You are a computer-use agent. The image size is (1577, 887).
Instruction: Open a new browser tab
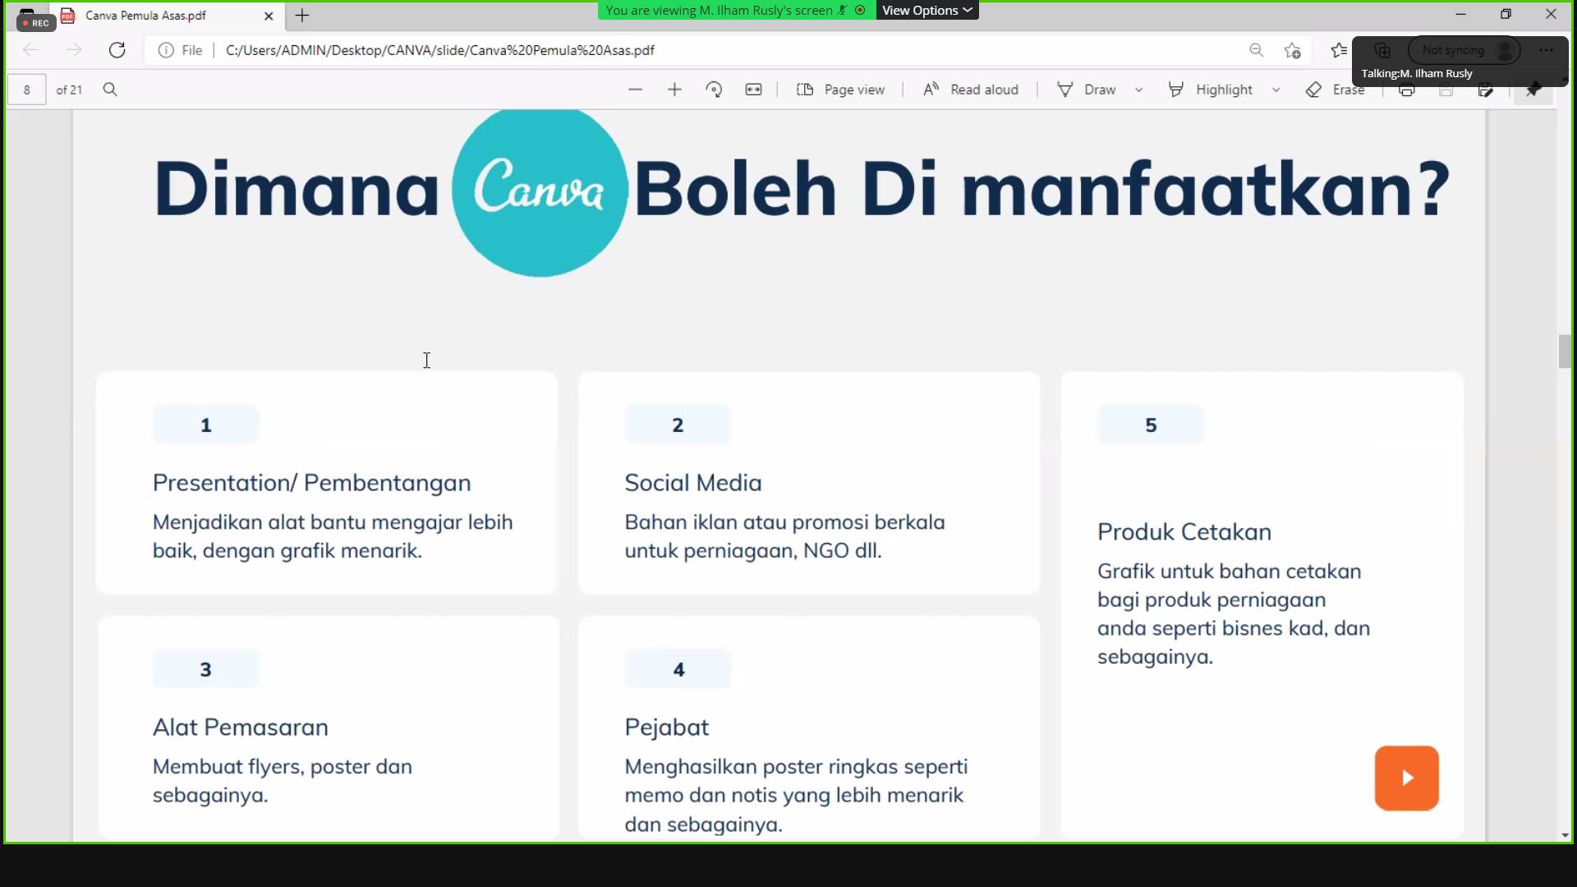(x=302, y=15)
